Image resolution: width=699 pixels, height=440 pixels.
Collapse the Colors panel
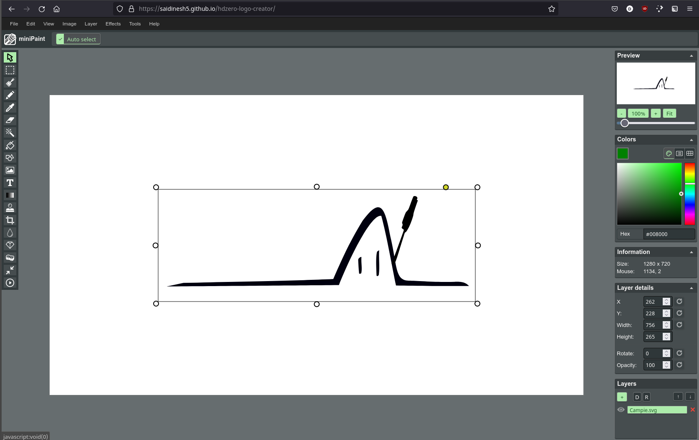tap(691, 140)
